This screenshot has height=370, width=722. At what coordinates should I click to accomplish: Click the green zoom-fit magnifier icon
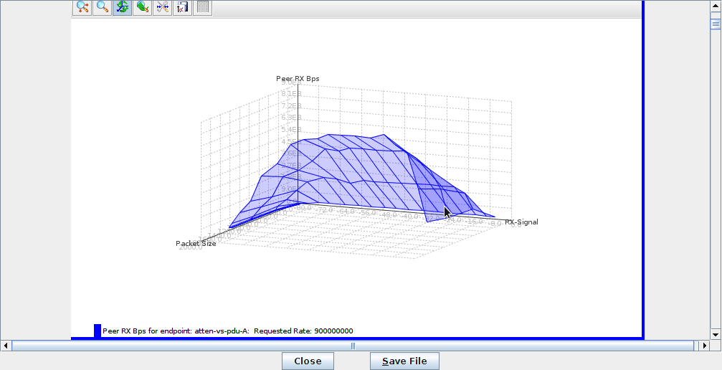(143, 7)
